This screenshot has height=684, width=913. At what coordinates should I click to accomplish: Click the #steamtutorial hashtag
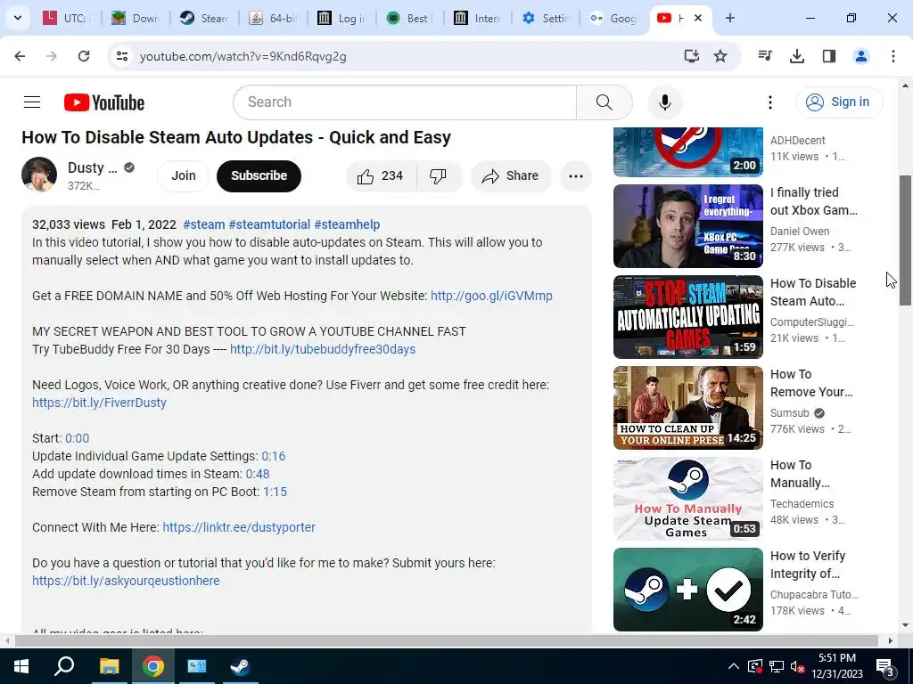[x=269, y=224]
